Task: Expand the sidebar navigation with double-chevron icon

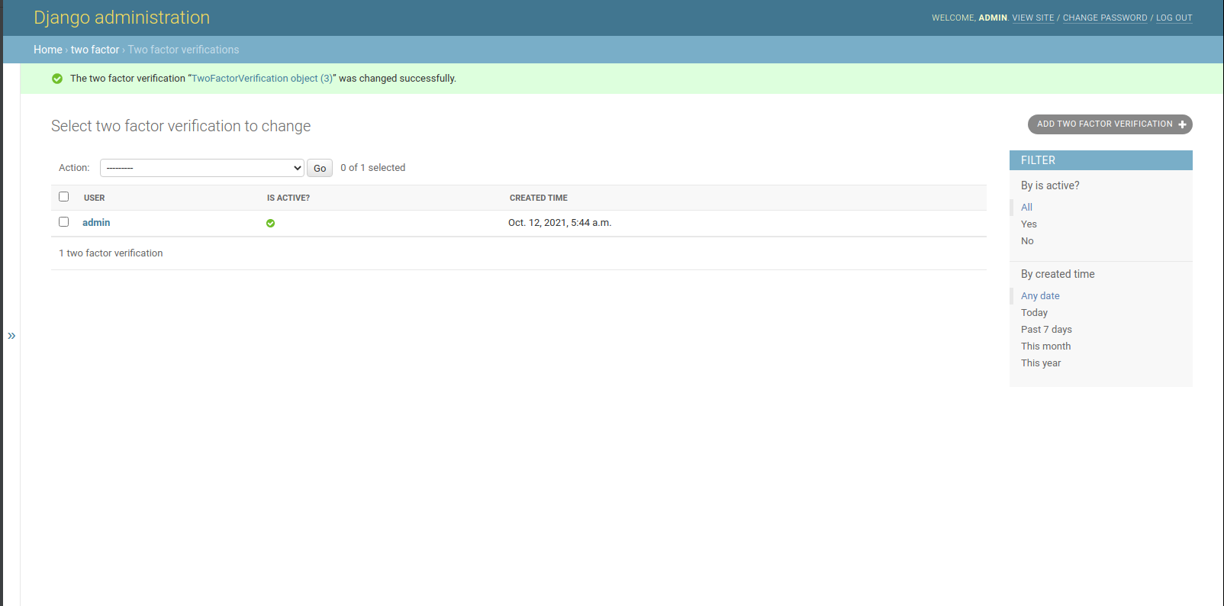Action: (11, 336)
